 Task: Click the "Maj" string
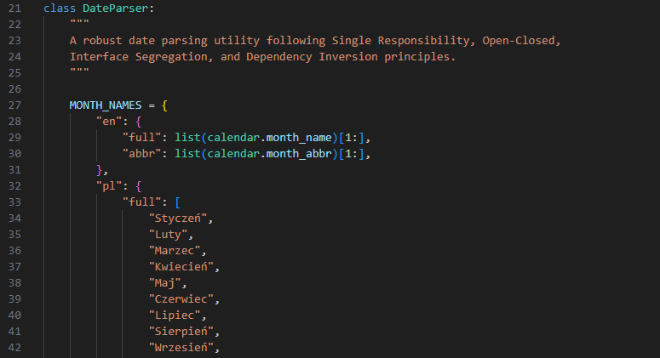coord(164,283)
